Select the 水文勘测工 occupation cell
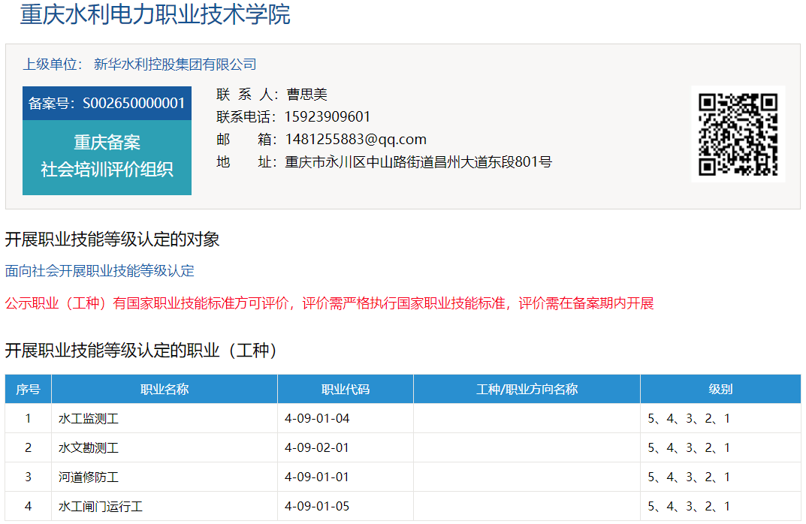 tap(89, 448)
